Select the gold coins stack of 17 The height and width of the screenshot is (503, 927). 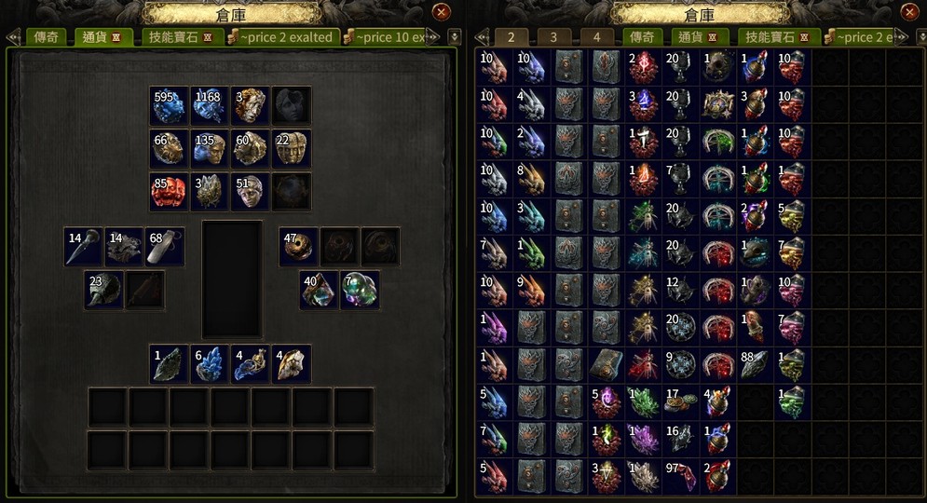click(x=680, y=402)
